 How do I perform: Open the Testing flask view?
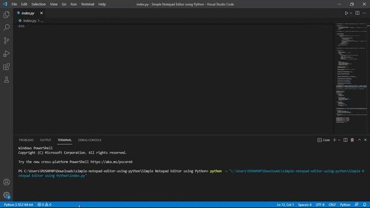pos(6,80)
